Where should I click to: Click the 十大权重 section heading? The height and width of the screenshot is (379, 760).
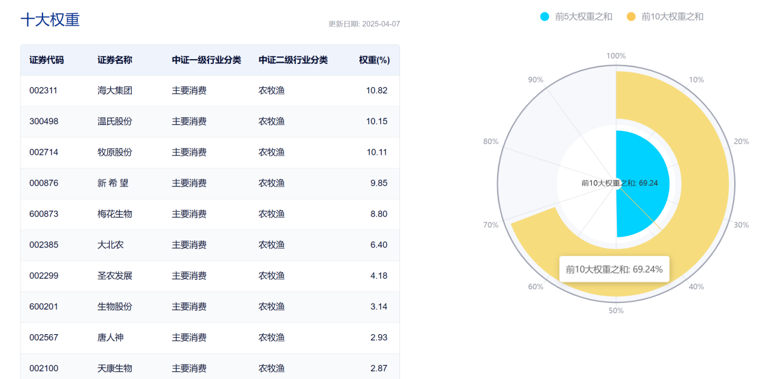50,19
